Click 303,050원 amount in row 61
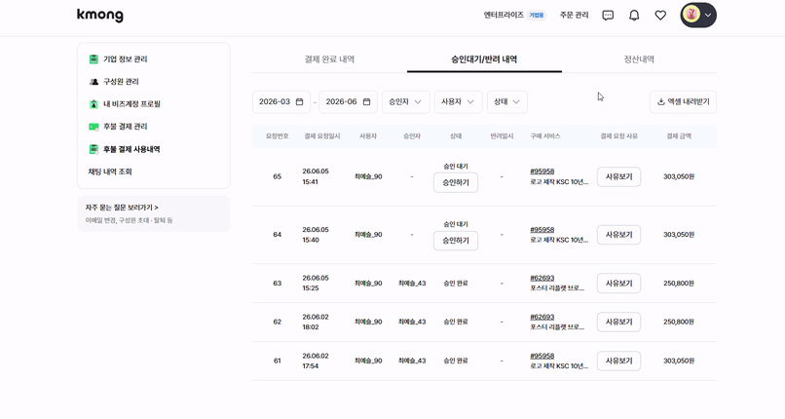The height and width of the screenshot is (419, 785). click(679, 361)
